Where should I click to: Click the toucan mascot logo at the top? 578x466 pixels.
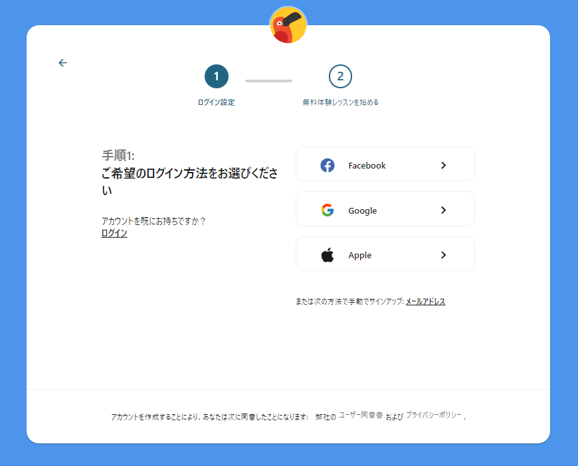click(x=288, y=25)
